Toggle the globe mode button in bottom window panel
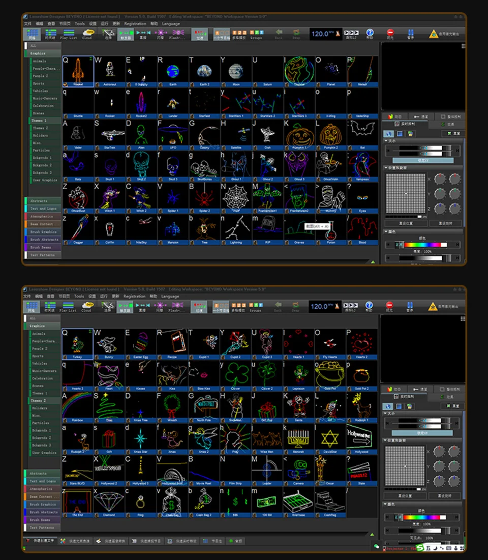488x560 pixels. 388,406
